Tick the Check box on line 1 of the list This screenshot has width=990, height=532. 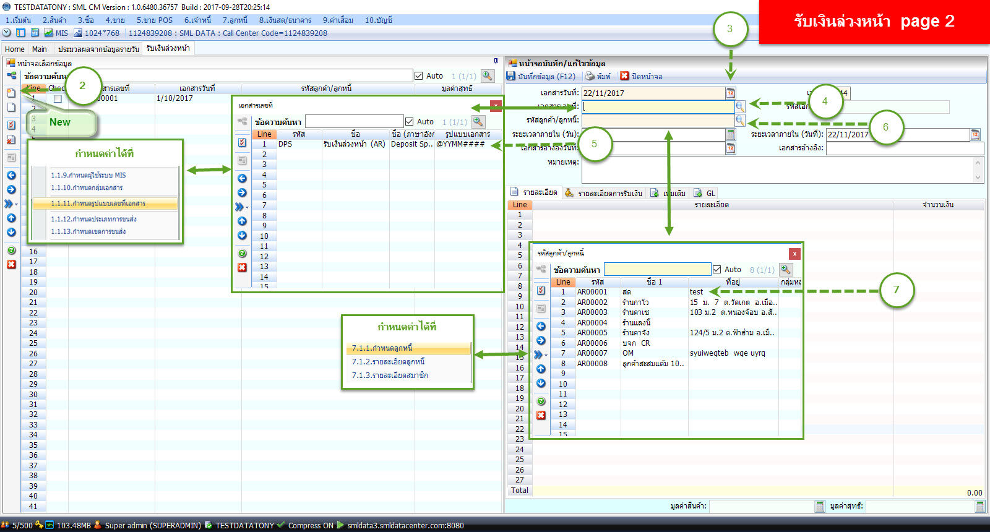coord(58,98)
